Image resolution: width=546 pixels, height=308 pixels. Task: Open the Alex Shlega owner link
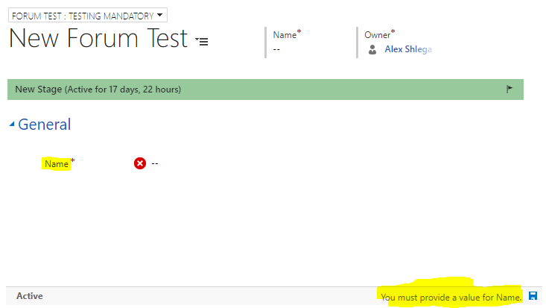pos(408,49)
